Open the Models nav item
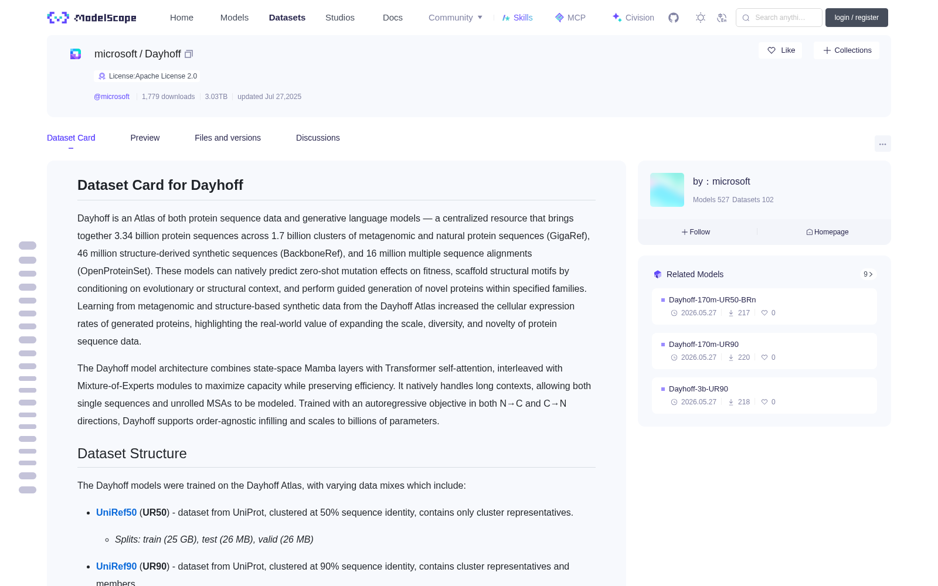 point(235,18)
